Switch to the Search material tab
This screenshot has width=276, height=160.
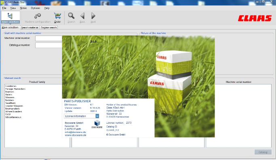(x=30, y=27)
